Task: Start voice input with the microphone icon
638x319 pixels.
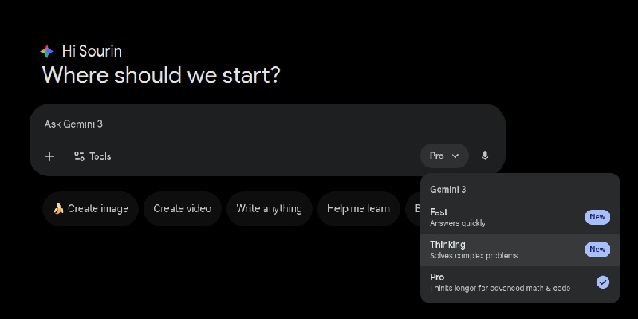Action: 485,156
